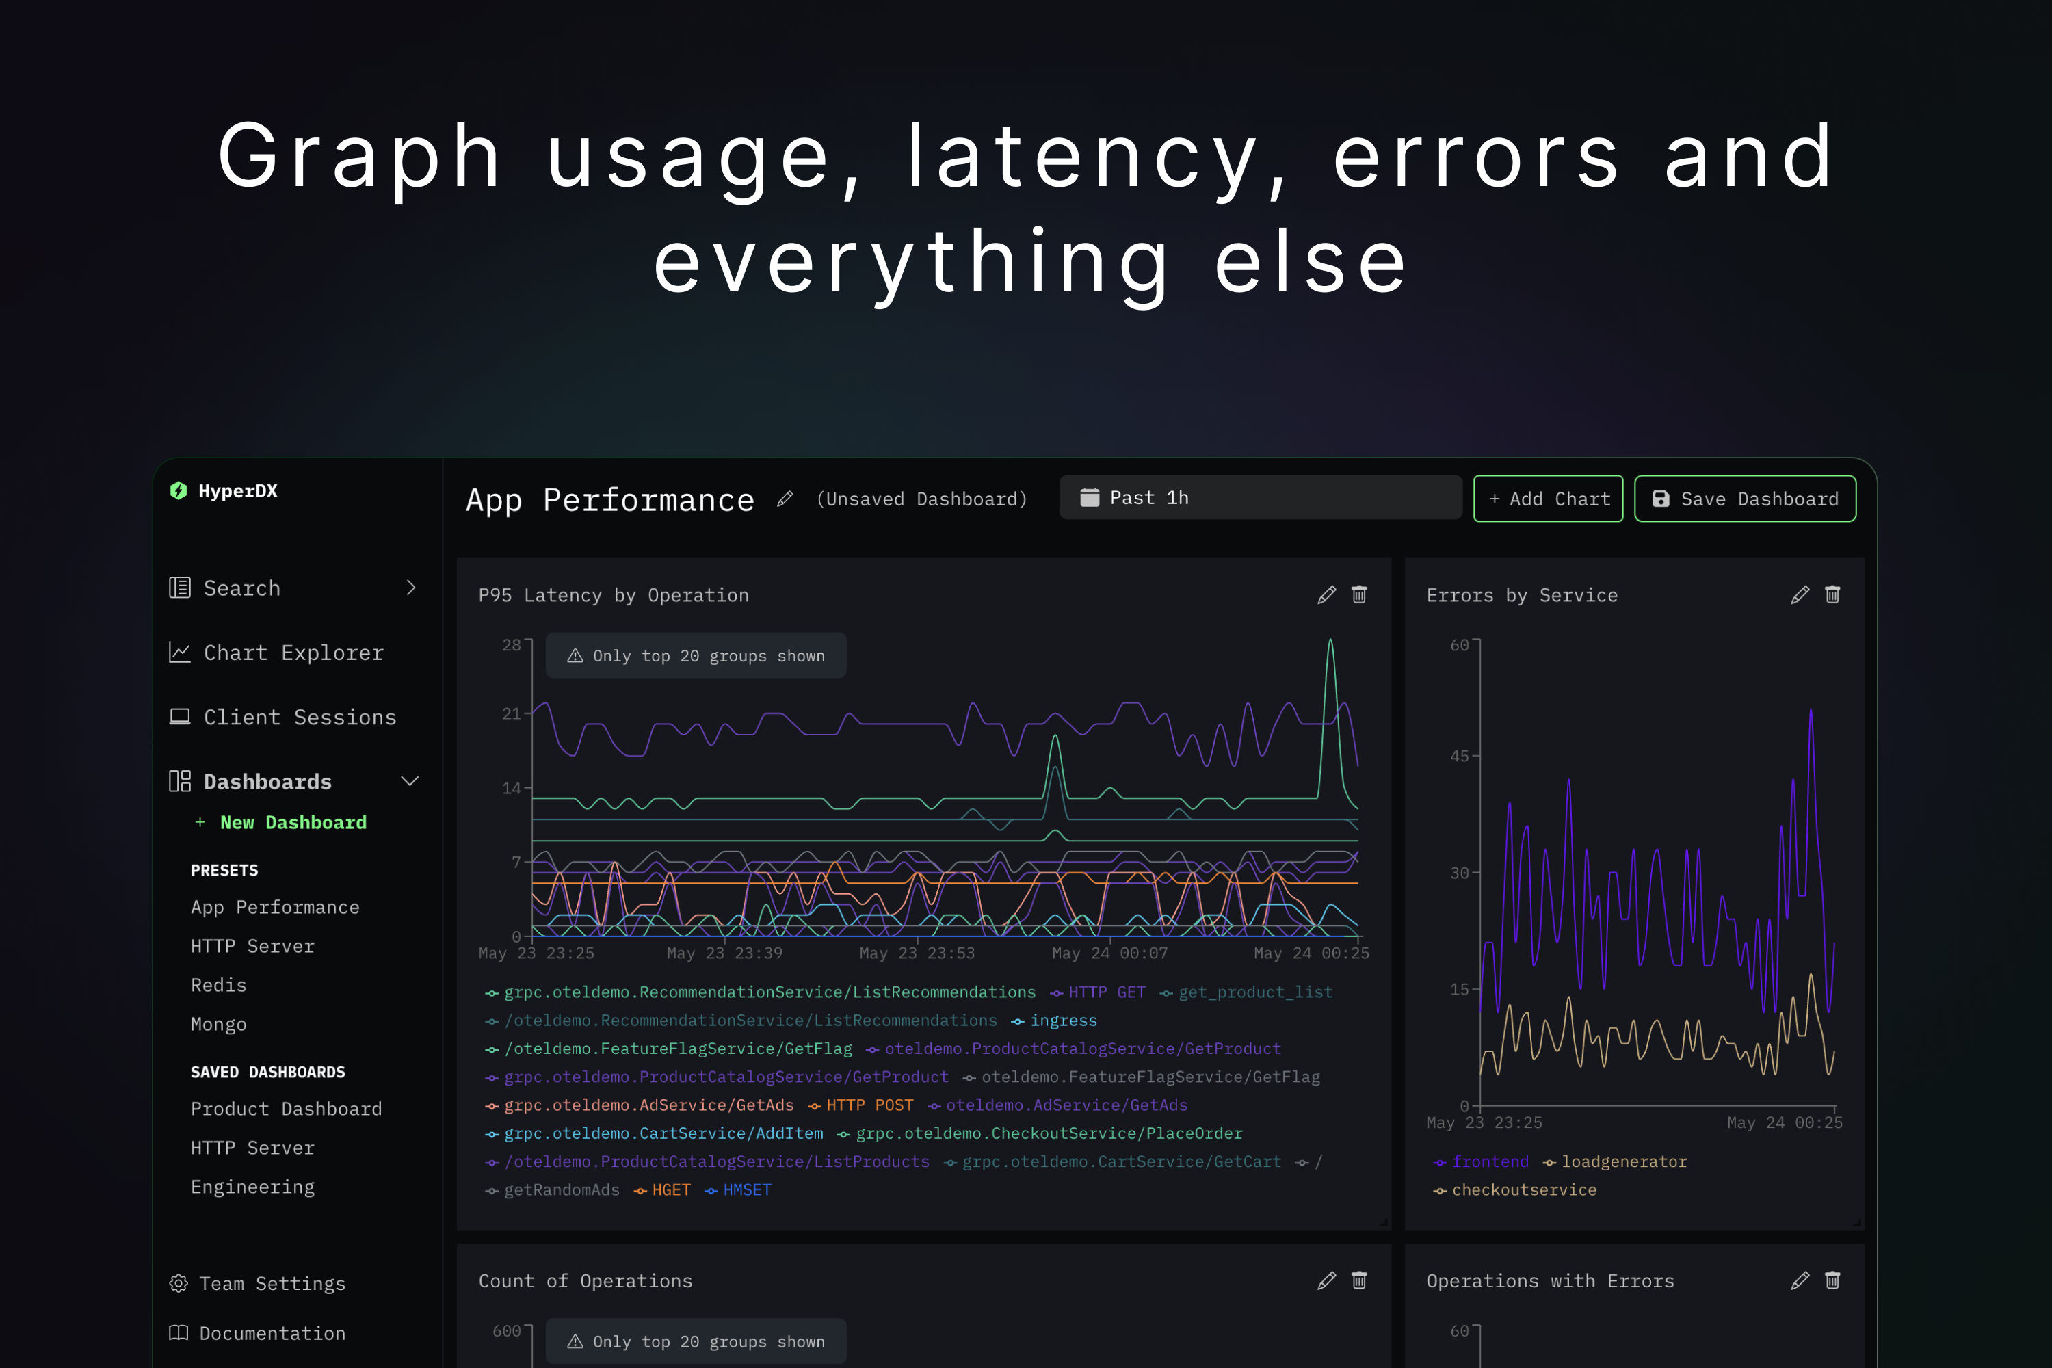
Task: Click the calendar icon in time range
Action: (x=1090, y=497)
